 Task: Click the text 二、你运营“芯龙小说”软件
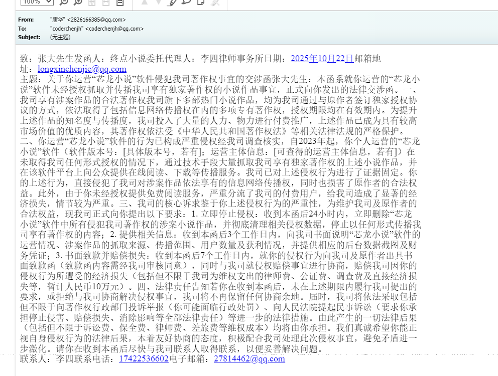pyautogui.click(x=74, y=141)
